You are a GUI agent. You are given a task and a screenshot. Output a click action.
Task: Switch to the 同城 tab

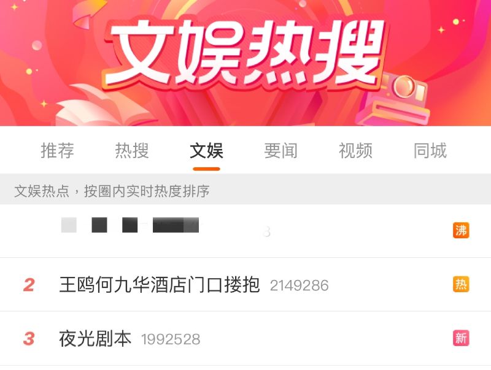click(x=430, y=151)
